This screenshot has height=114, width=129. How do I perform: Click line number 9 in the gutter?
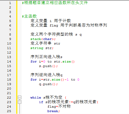pyautogui.click(x=10, y=39)
